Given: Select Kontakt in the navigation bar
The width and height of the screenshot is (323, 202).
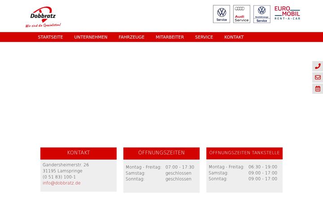Looking at the screenshot, I should click(234, 37).
